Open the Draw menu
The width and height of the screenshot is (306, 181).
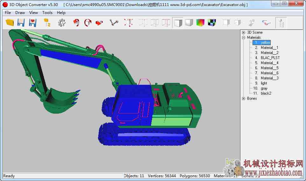coord(20,13)
